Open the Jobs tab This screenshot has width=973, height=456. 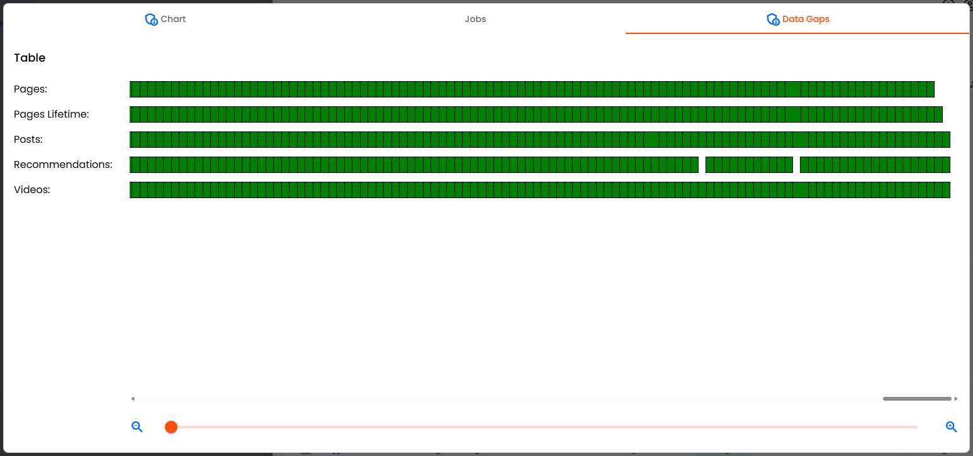click(x=475, y=19)
